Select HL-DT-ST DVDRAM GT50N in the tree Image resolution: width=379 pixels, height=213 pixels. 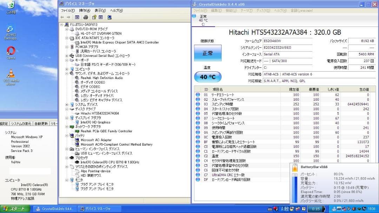point(101,34)
